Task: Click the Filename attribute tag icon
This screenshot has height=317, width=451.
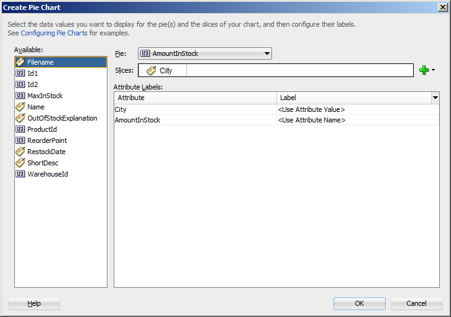Action: 20,62
